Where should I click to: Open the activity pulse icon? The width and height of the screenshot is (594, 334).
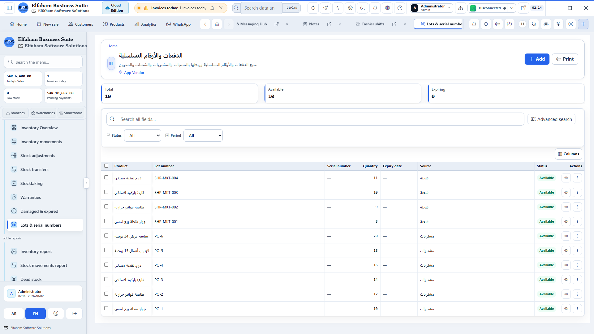tap(338, 8)
